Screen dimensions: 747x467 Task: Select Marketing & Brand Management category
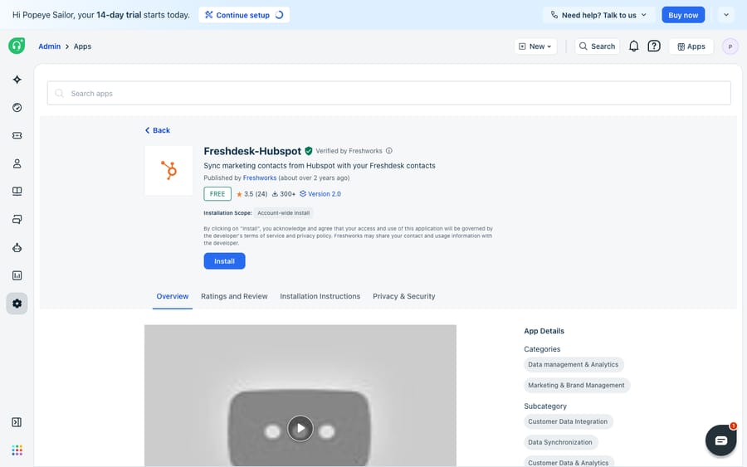[x=577, y=385]
